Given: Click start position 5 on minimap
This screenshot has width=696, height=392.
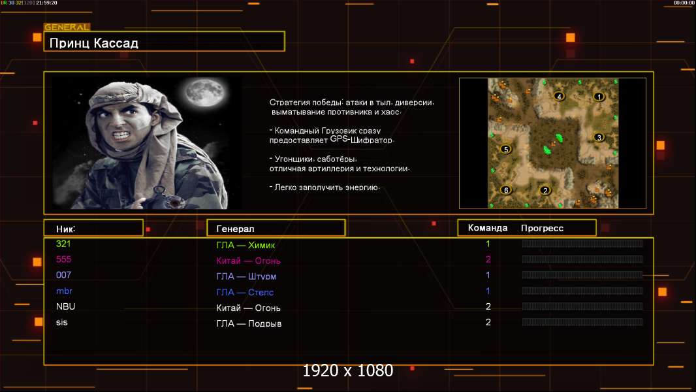Looking at the screenshot, I should [505, 149].
